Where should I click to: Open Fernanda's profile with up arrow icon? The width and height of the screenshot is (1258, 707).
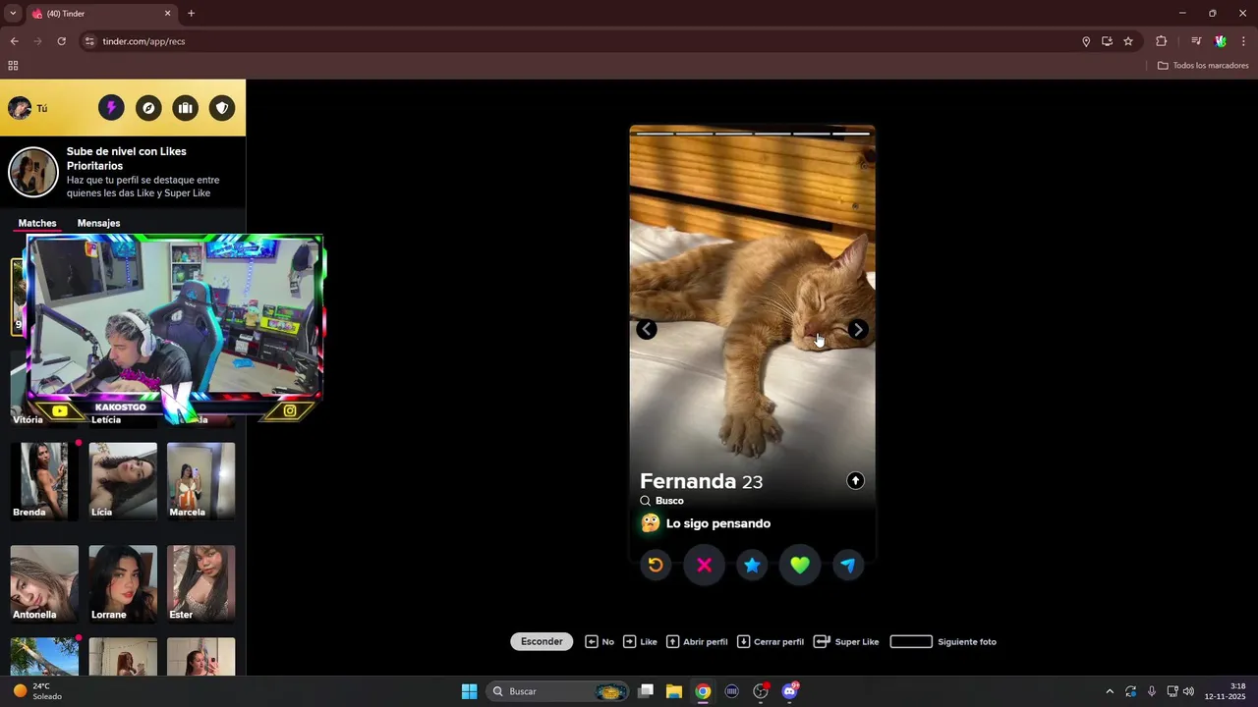[x=855, y=480]
